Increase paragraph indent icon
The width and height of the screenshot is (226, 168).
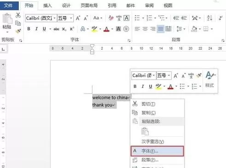(x=184, y=18)
